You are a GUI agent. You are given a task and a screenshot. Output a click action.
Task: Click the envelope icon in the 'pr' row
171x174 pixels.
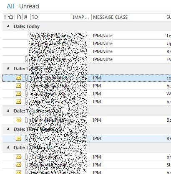coord(18,102)
